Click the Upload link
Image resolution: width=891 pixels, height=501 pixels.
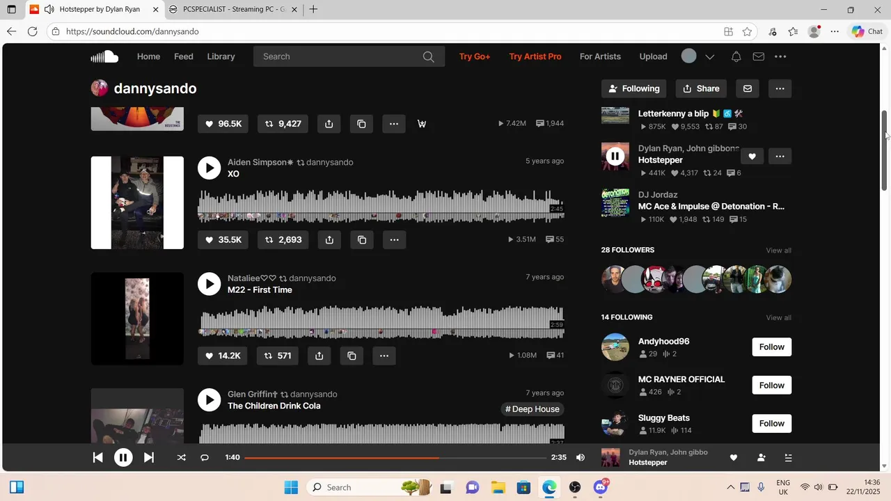coord(653,56)
